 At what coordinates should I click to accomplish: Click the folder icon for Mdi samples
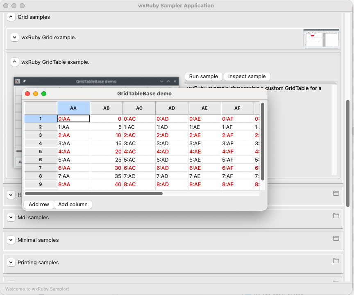336,216
